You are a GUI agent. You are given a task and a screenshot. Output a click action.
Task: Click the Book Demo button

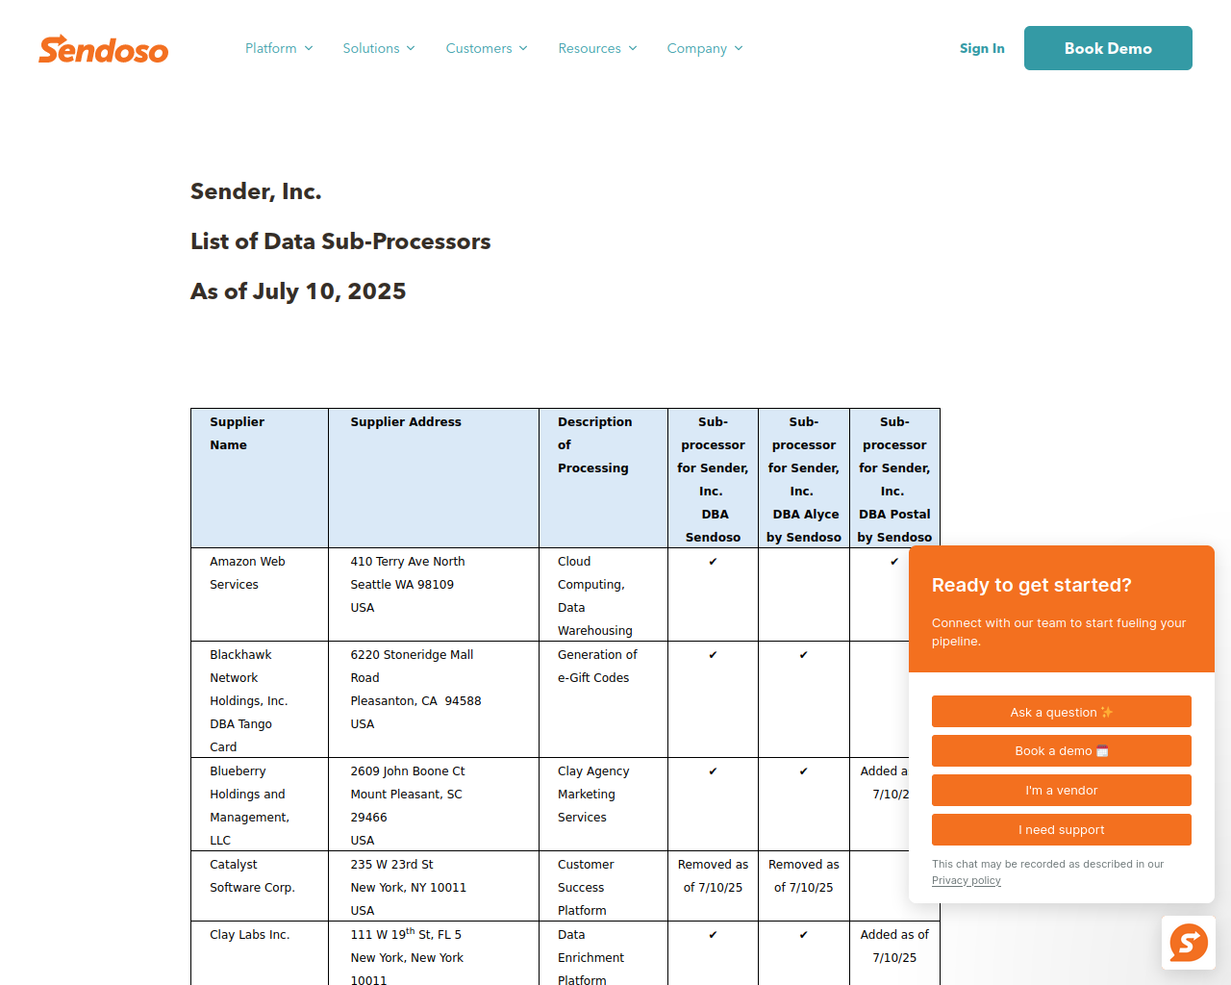point(1108,48)
